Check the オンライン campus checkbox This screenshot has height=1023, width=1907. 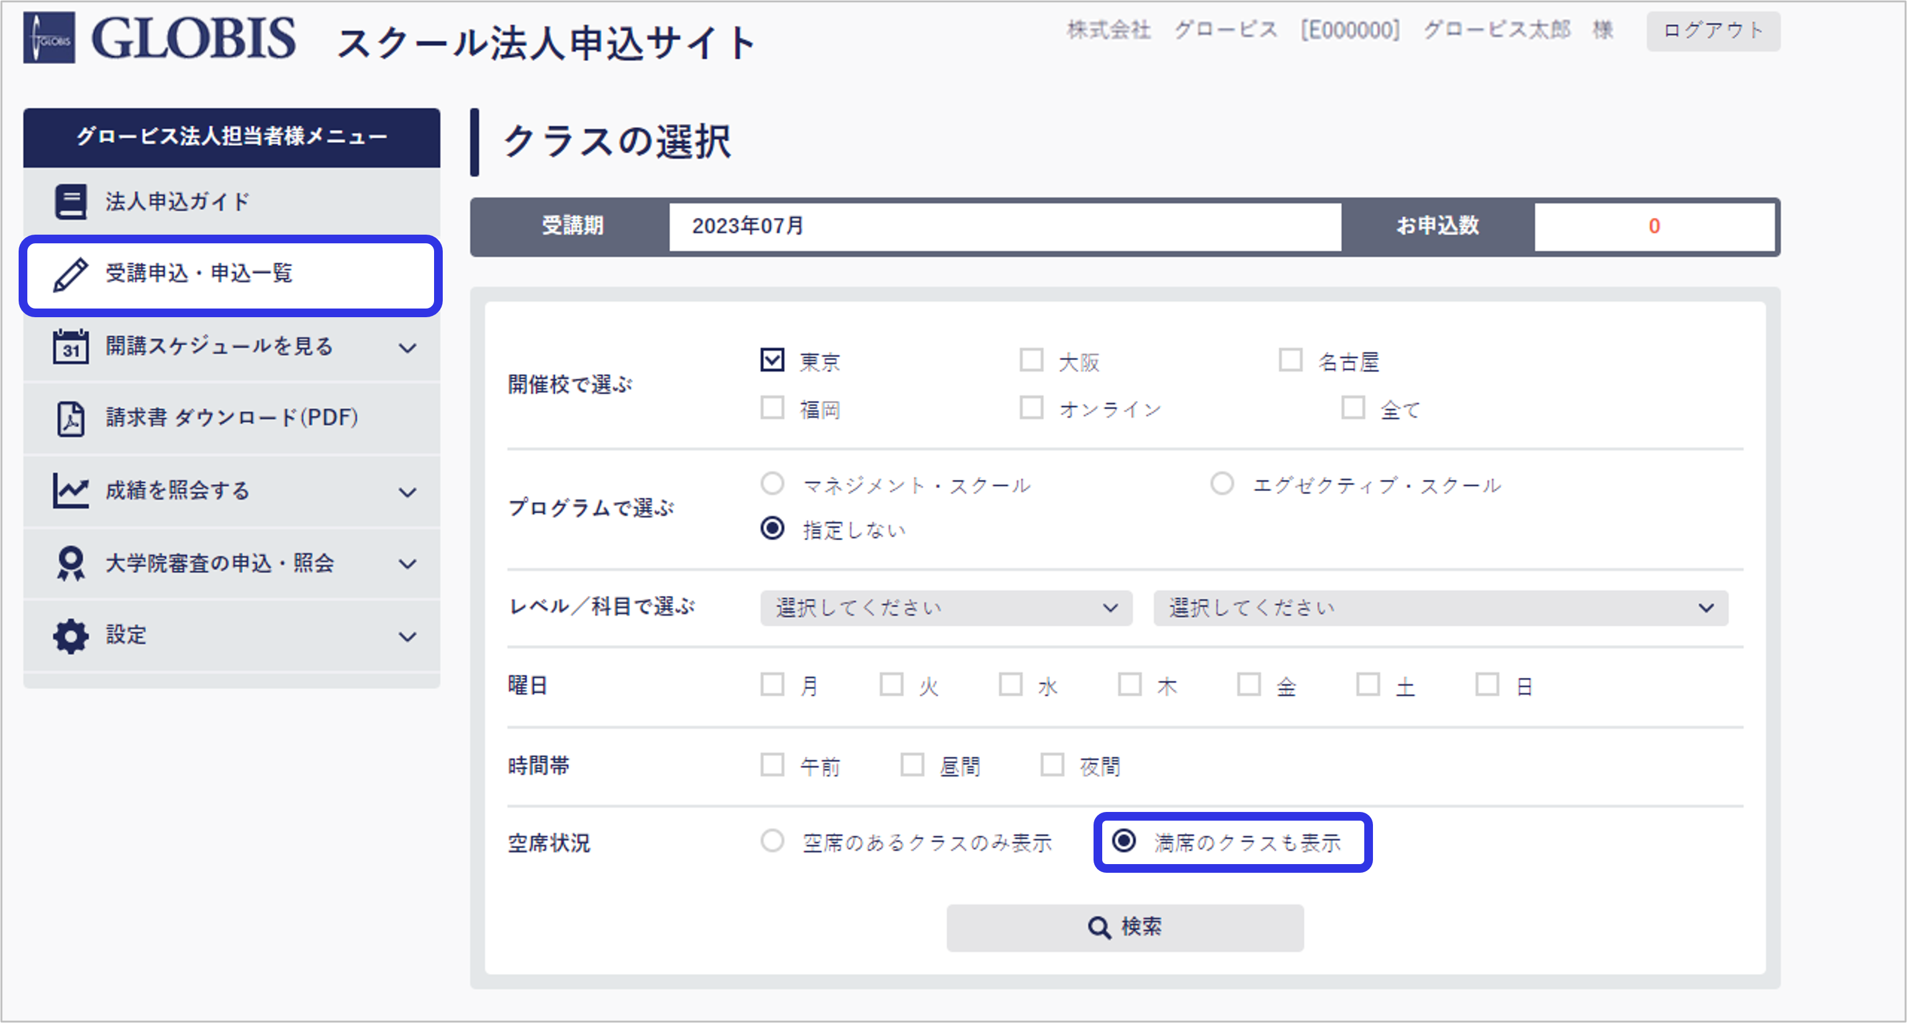click(1031, 408)
